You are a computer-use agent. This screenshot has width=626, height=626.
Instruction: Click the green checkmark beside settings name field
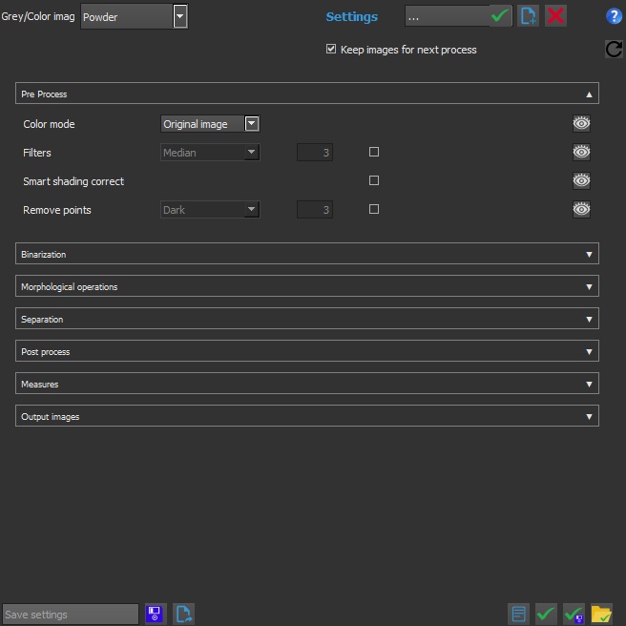pos(500,16)
